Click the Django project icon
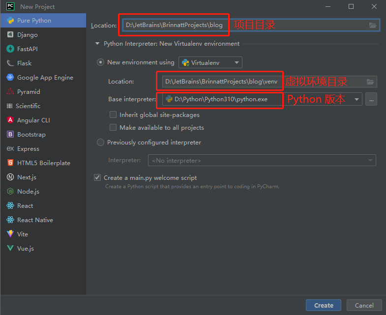 (x=10, y=34)
